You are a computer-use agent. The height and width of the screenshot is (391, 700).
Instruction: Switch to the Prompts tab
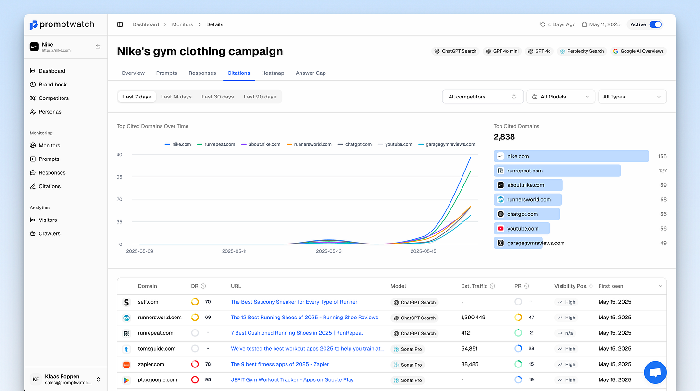pyautogui.click(x=167, y=73)
